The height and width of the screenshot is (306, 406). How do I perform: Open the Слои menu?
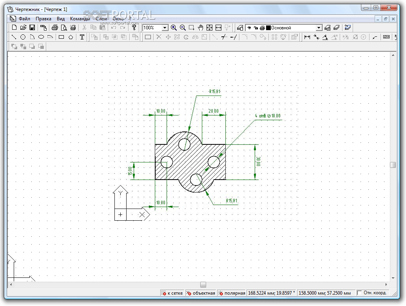coord(101,19)
